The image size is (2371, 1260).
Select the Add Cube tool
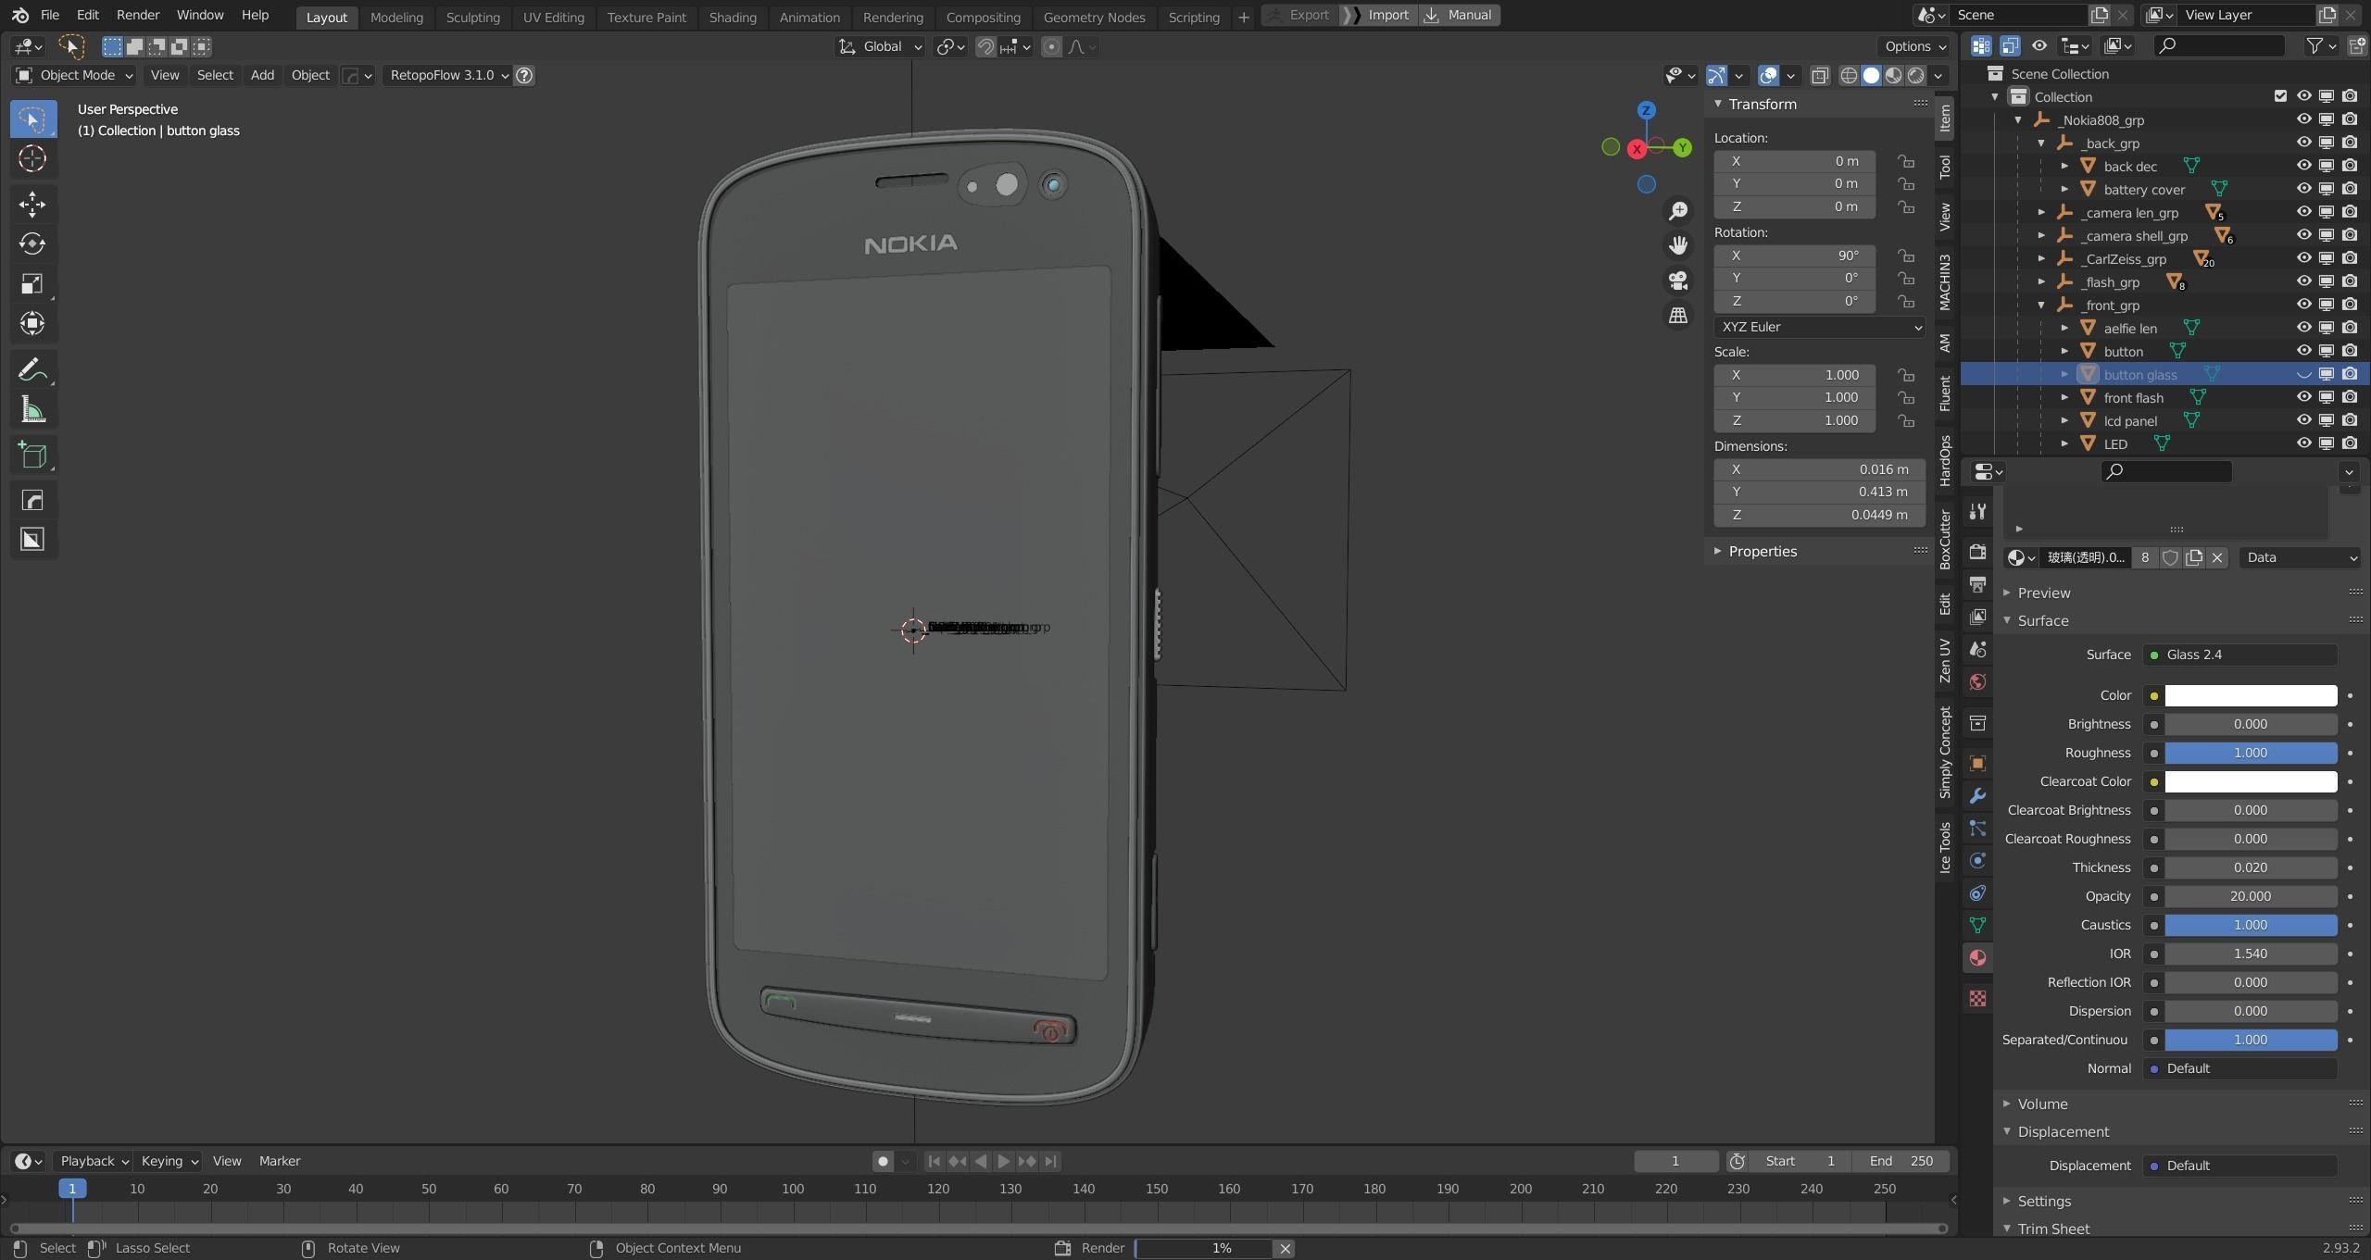tap(32, 455)
